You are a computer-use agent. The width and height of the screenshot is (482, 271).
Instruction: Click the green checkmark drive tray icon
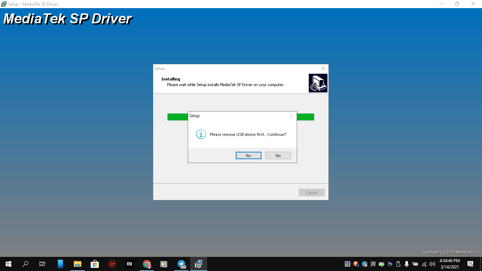pyautogui.click(x=381, y=264)
